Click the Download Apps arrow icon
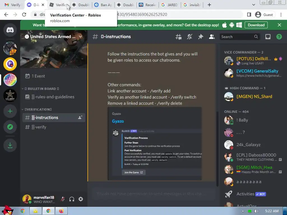The width and height of the screenshot is (287, 215). click(x=10, y=145)
